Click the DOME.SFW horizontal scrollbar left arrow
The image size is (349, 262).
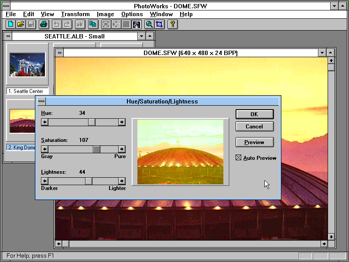[x=58, y=244]
